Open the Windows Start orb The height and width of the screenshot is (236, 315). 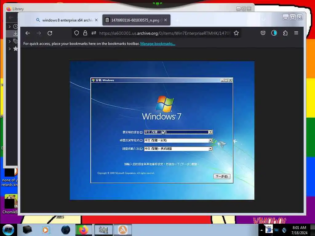coord(8,230)
